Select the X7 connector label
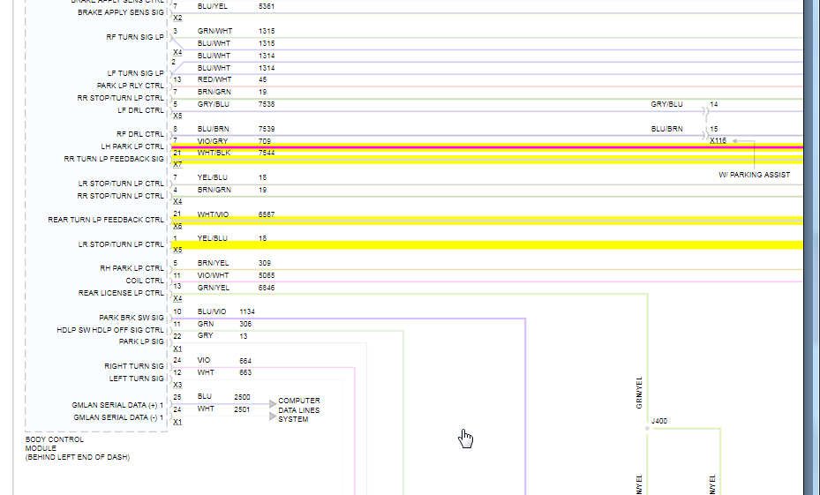Image resolution: width=820 pixels, height=495 pixels. (x=177, y=164)
